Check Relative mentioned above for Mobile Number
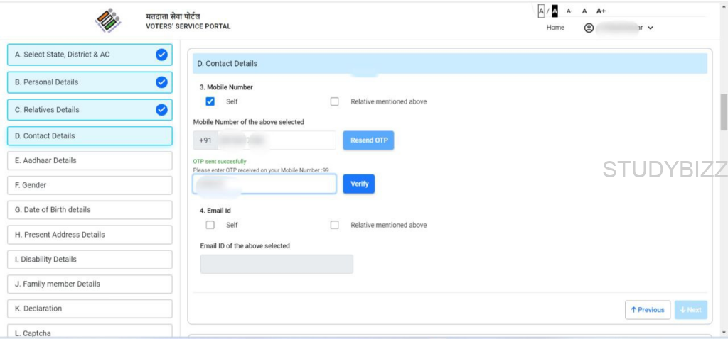The height and width of the screenshot is (339, 728). (335, 101)
